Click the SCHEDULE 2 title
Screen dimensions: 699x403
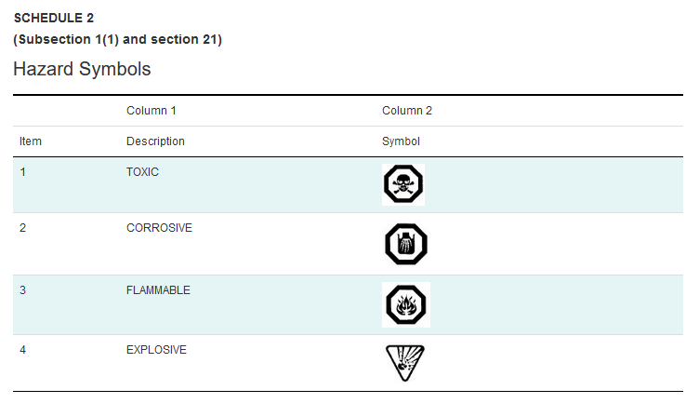click(54, 18)
